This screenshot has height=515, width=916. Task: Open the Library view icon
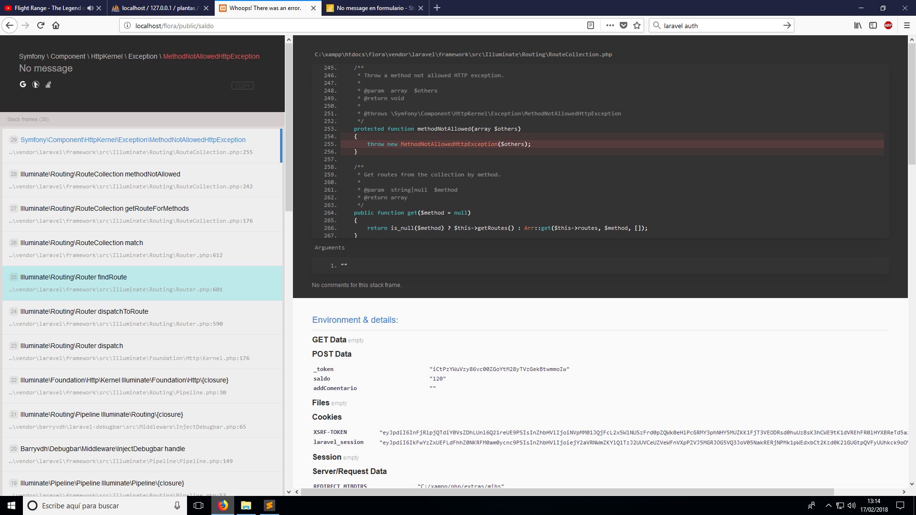[858, 26]
